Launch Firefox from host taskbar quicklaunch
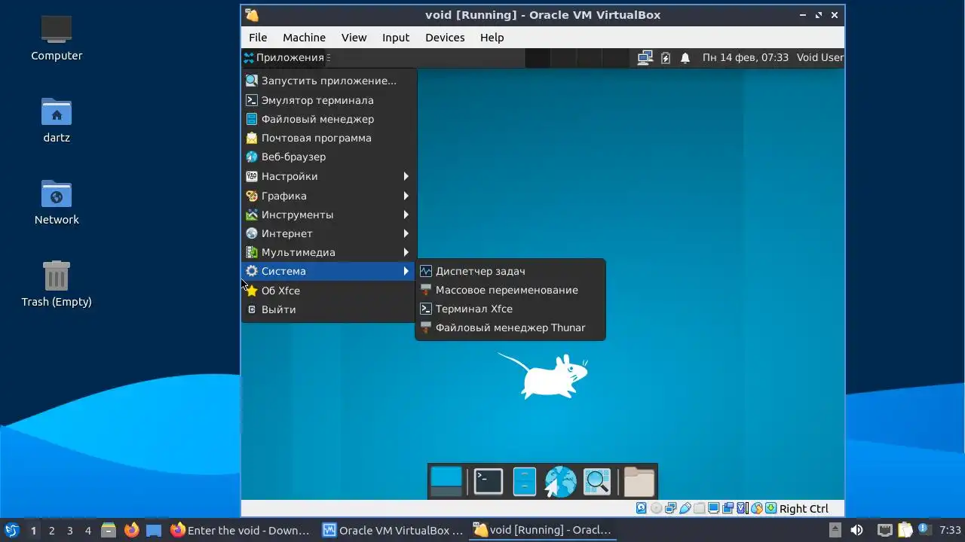965x542 pixels. pyautogui.click(x=132, y=530)
